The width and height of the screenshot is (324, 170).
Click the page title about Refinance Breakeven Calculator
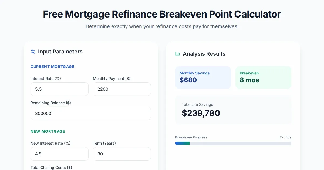tap(162, 14)
